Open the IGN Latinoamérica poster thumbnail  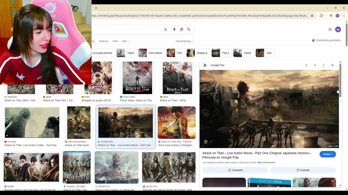click(79, 123)
